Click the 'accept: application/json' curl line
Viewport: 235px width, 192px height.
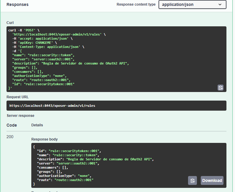coord(43,38)
